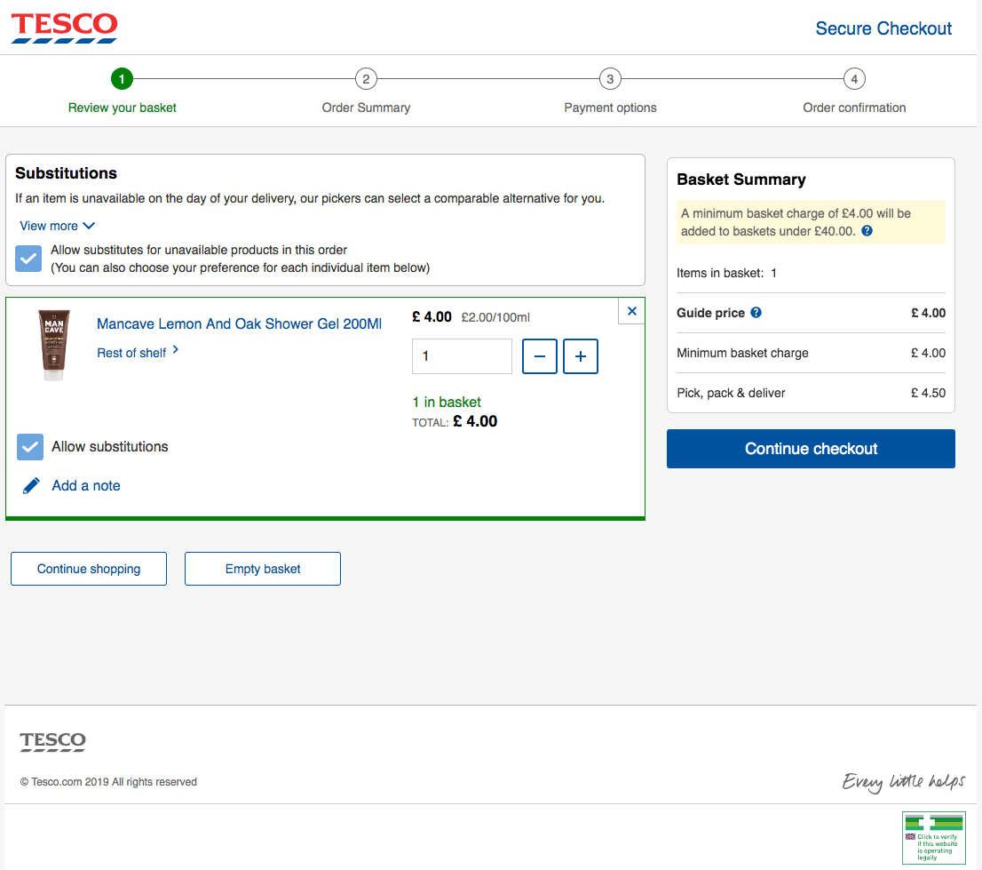Viewport: 982px width, 870px height.
Task: Click the Empty basket button
Action: click(x=262, y=568)
